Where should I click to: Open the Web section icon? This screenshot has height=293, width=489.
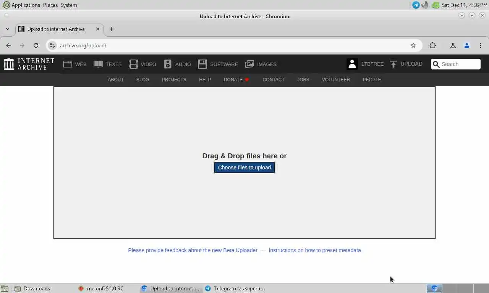tap(68, 64)
